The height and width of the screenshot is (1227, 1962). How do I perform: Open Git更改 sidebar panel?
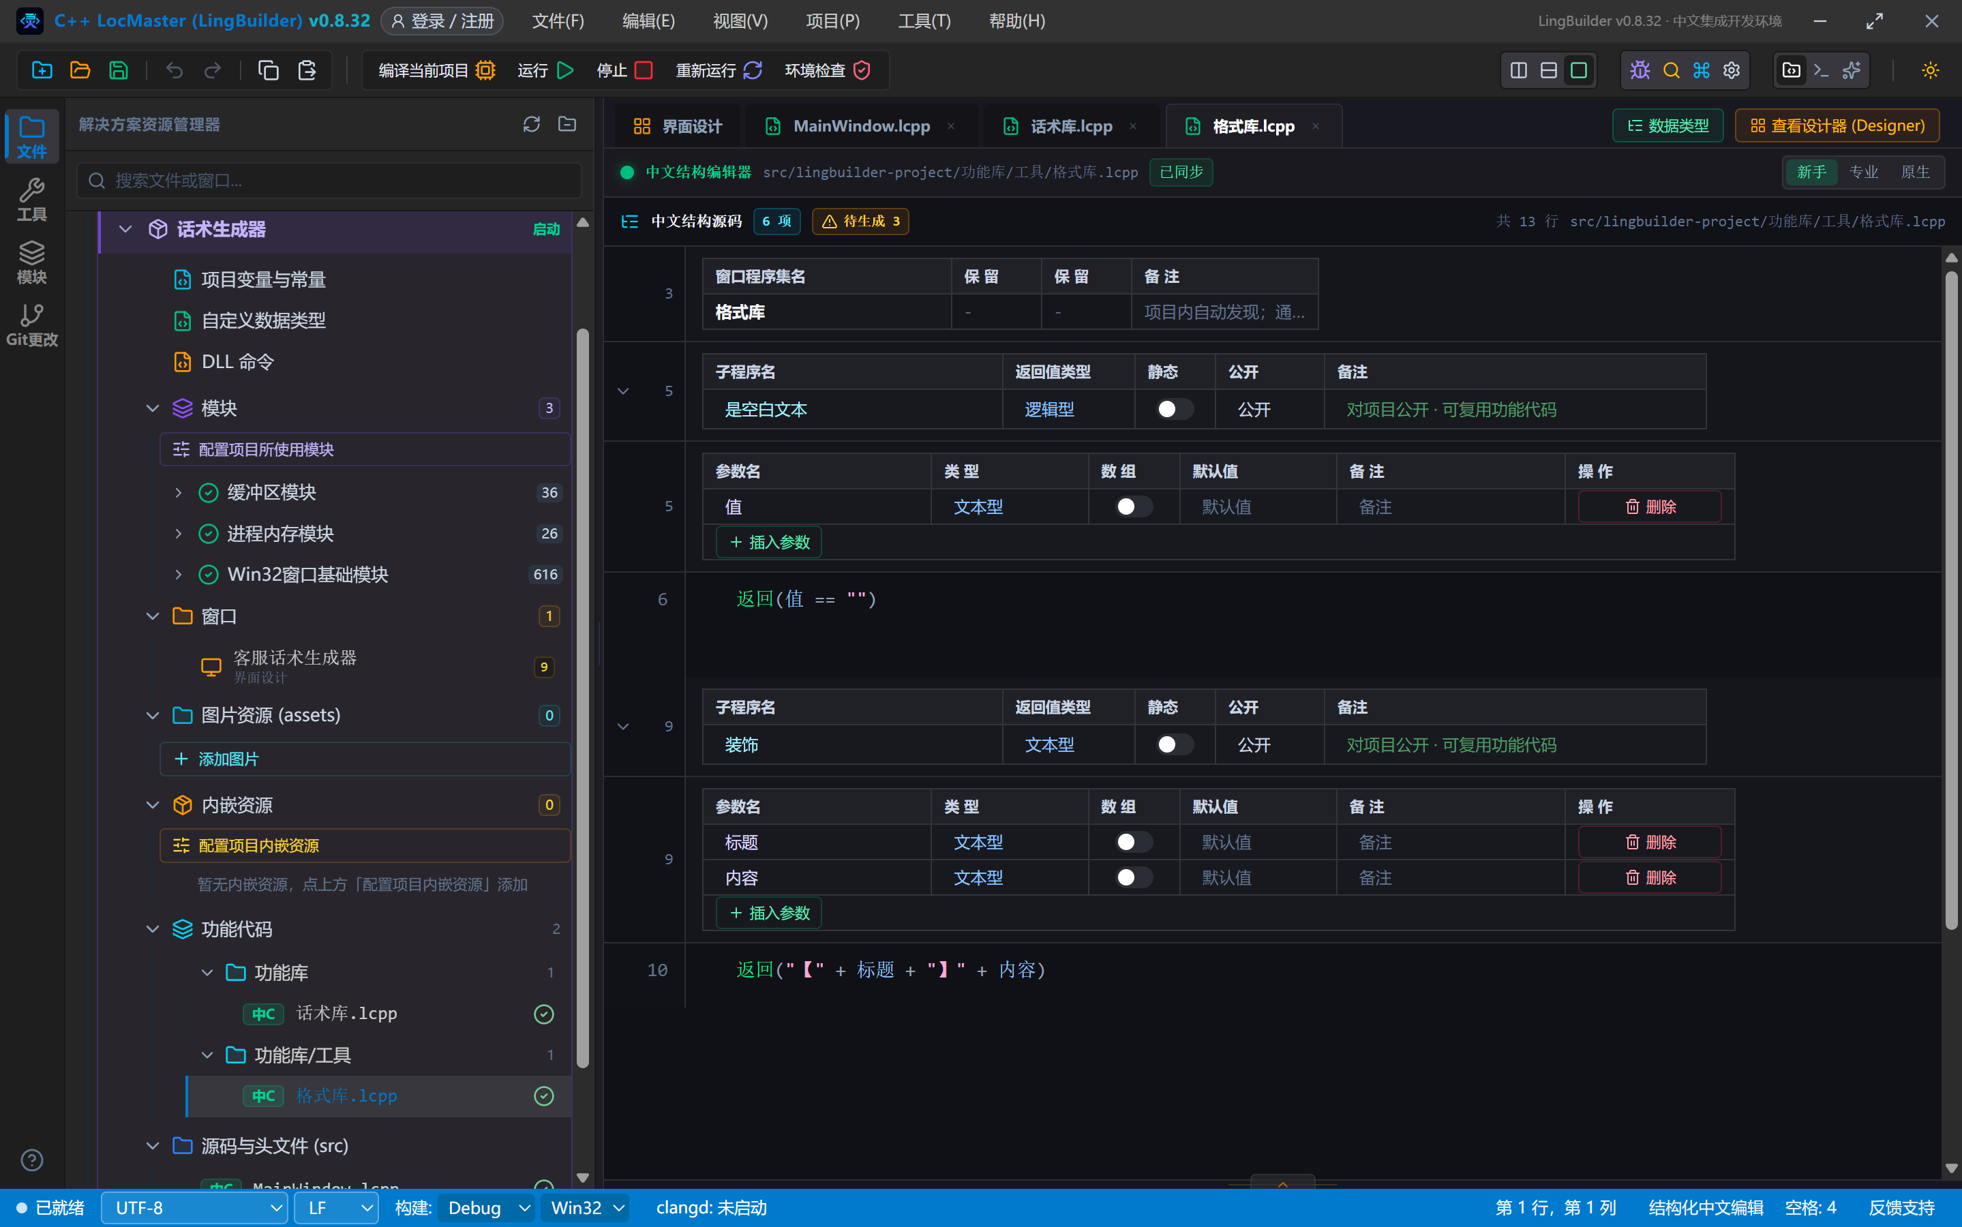(31, 325)
